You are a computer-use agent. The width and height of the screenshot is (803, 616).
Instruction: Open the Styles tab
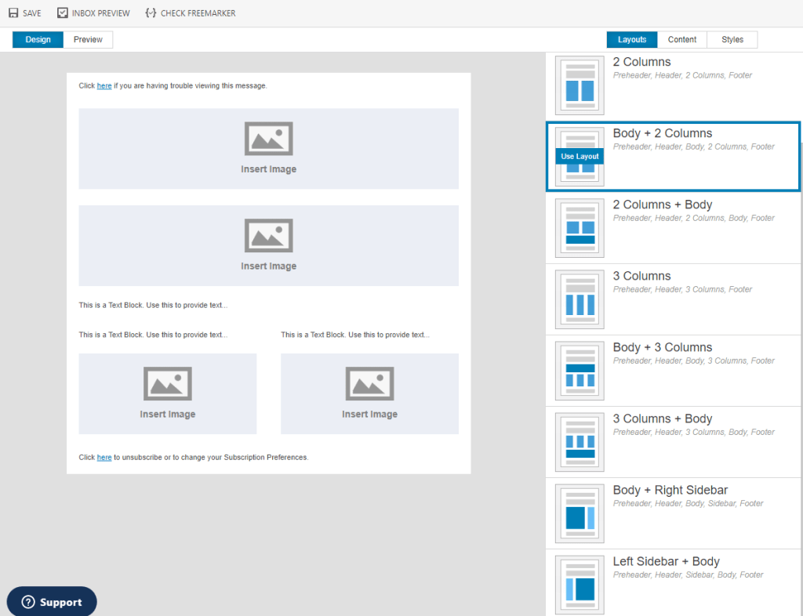point(732,40)
